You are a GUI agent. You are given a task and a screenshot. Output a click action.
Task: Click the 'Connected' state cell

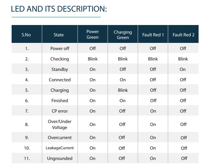[60, 80]
